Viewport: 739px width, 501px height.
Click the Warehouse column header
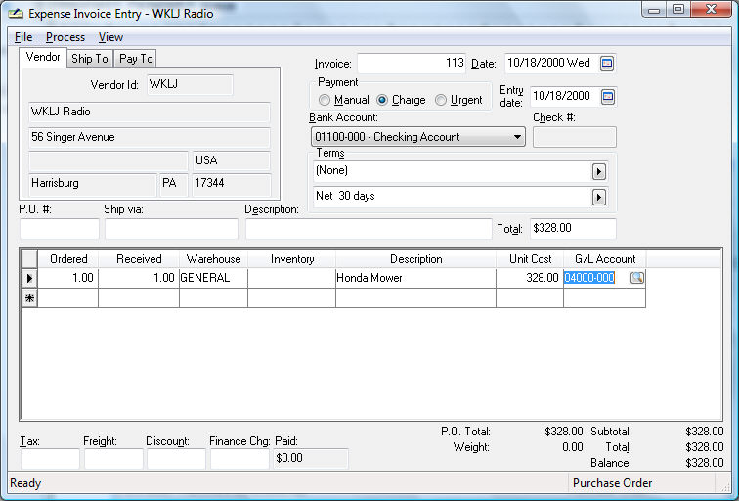pos(213,259)
